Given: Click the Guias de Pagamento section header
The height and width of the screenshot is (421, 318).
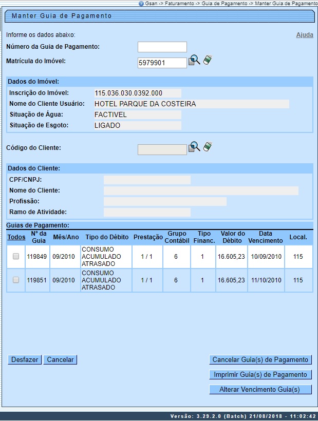Looking at the screenshot, I should (38, 225).
